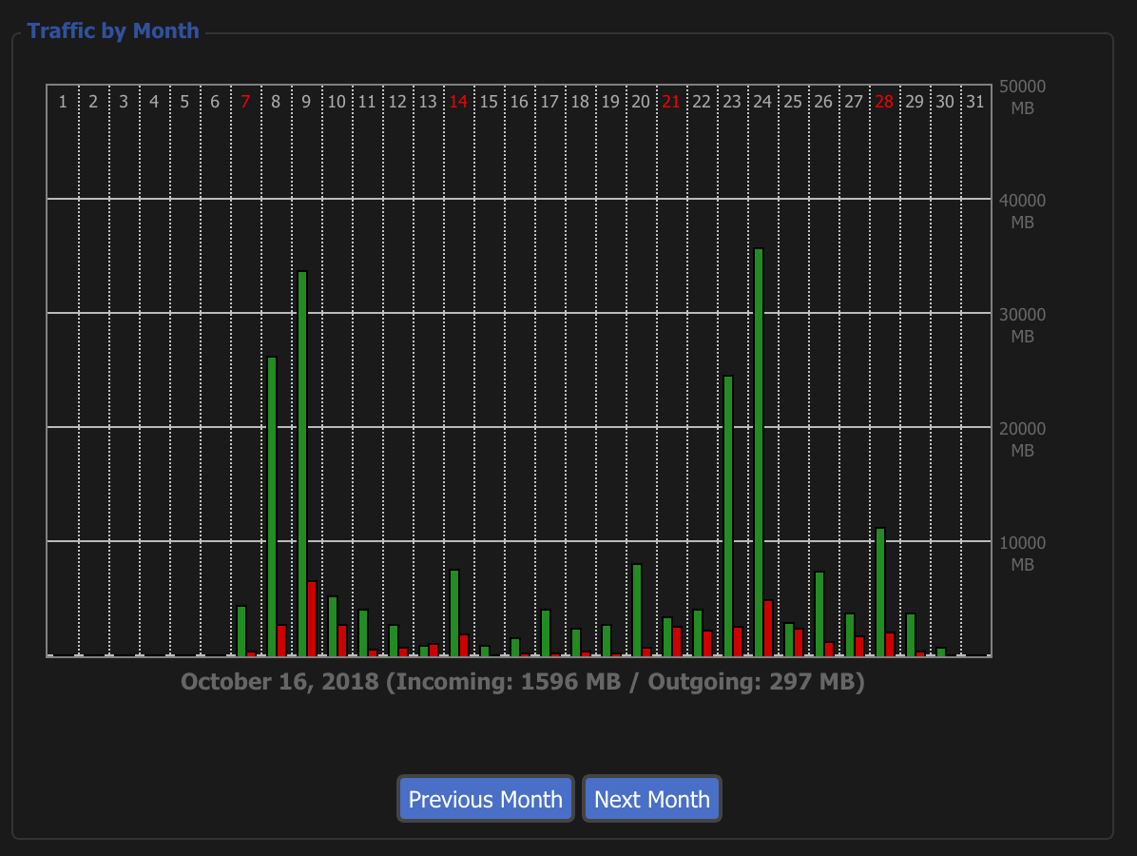
Task: Click the green incoming bar for day 26
Action: [819, 613]
